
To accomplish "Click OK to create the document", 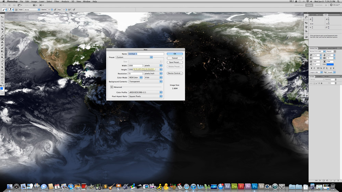I will tap(175, 54).
